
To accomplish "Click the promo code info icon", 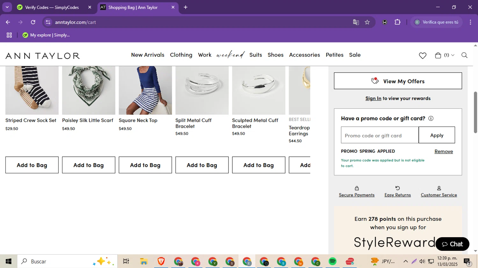I will [431, 118].
